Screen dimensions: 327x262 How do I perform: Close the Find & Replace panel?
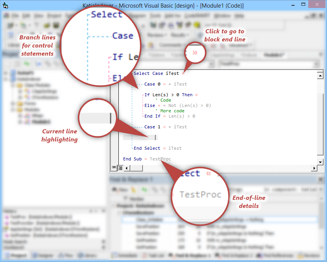tap(320, 179)
